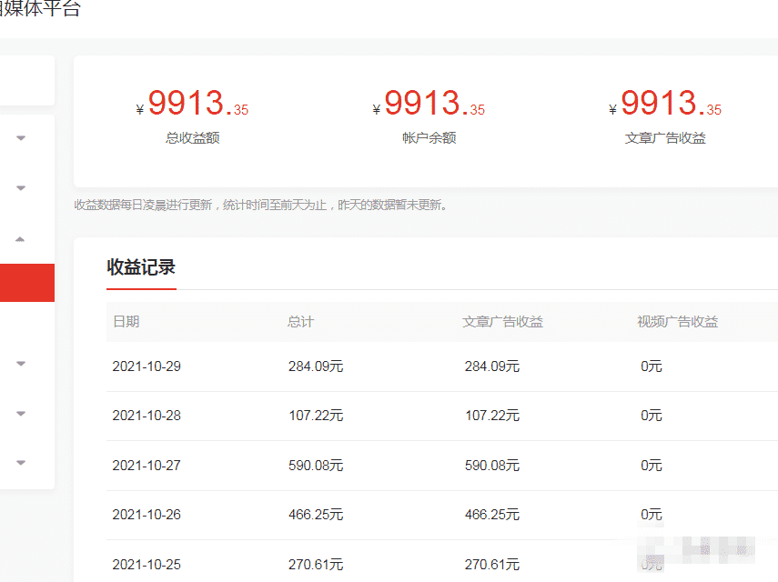Click 总计 value 284.09元 for 2021-10-29
This screenshot has width=778, height=582.
point(316,366)
